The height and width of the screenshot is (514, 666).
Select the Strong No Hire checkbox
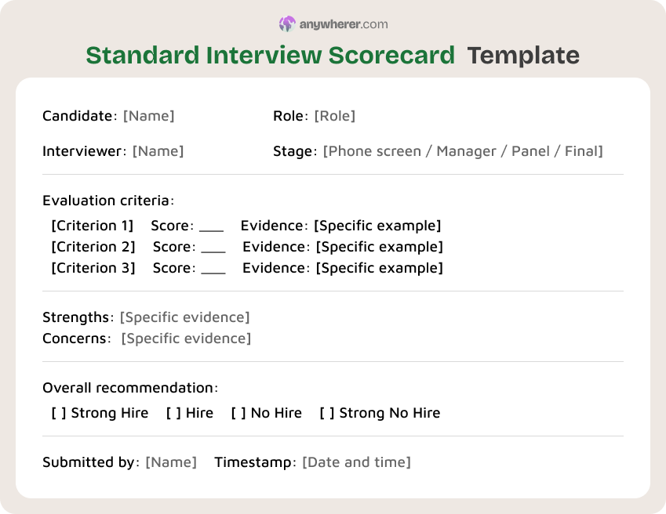(x=326, y=413)
